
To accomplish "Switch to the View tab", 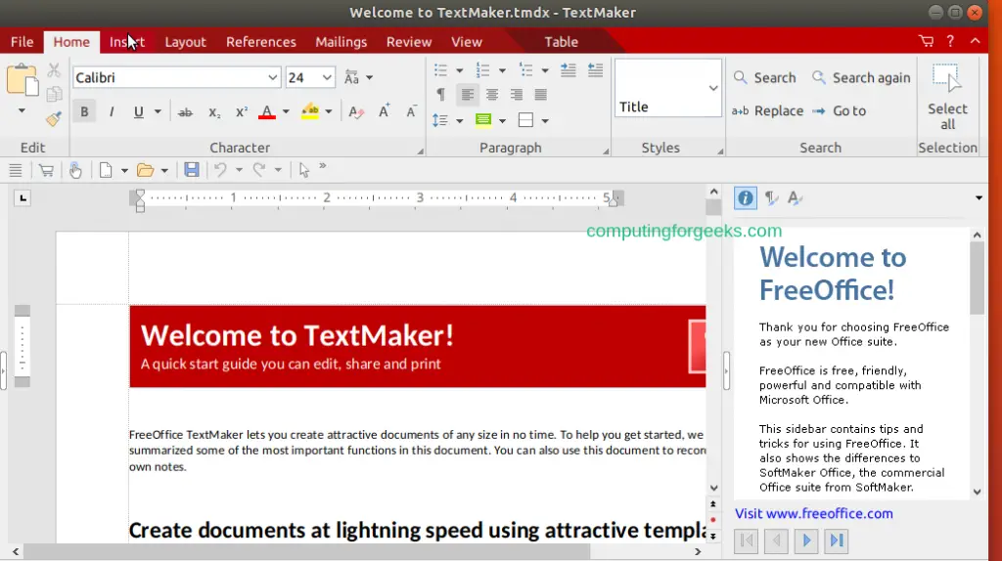I will click(x=467, y=42).
